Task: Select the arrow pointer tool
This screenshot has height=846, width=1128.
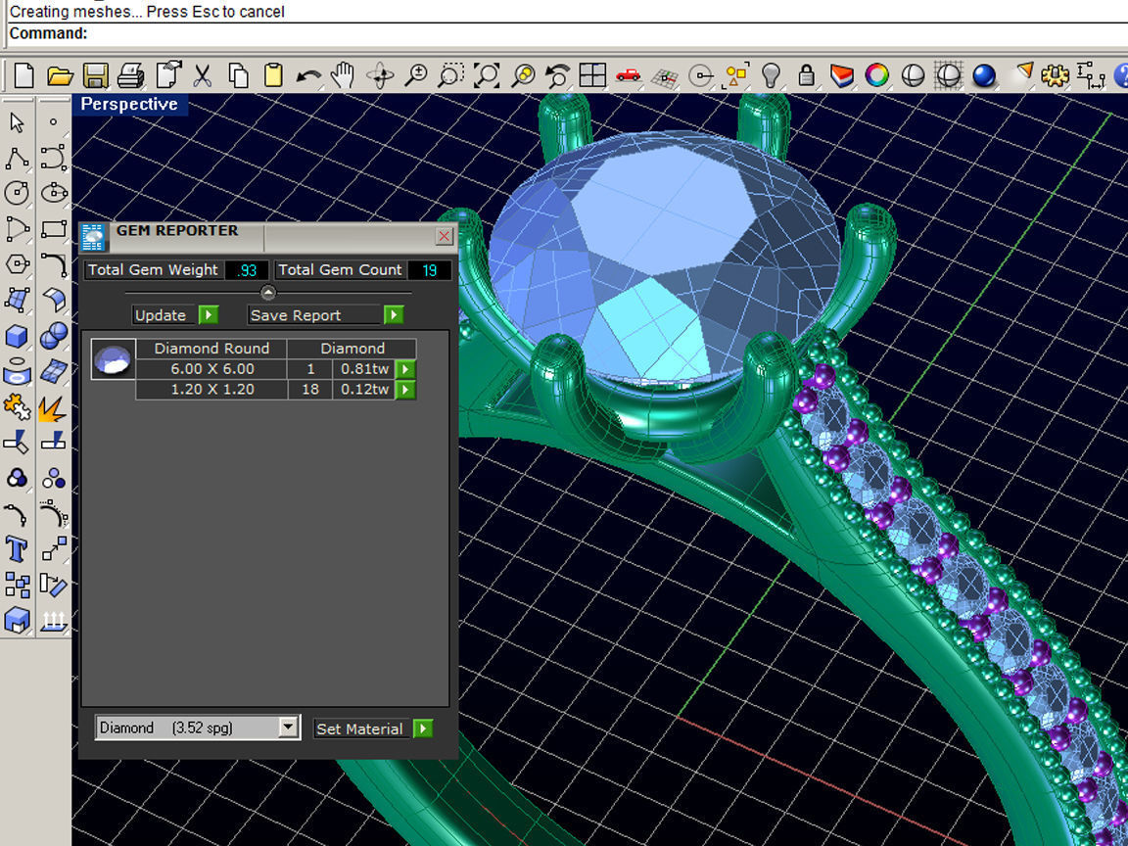Action: [x=18, y=123]
